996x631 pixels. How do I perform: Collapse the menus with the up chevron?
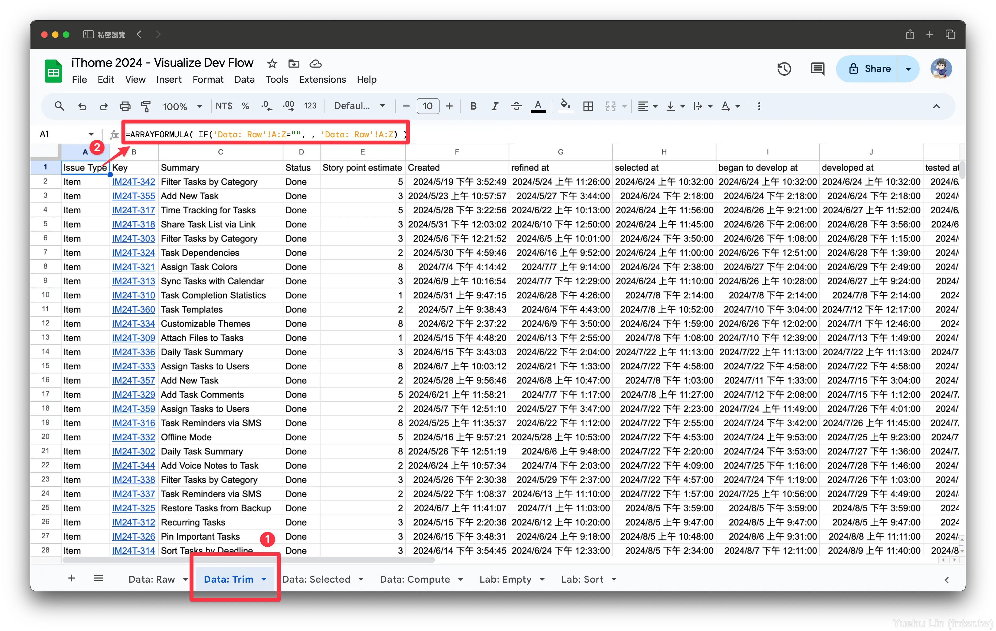click(936, 106)
